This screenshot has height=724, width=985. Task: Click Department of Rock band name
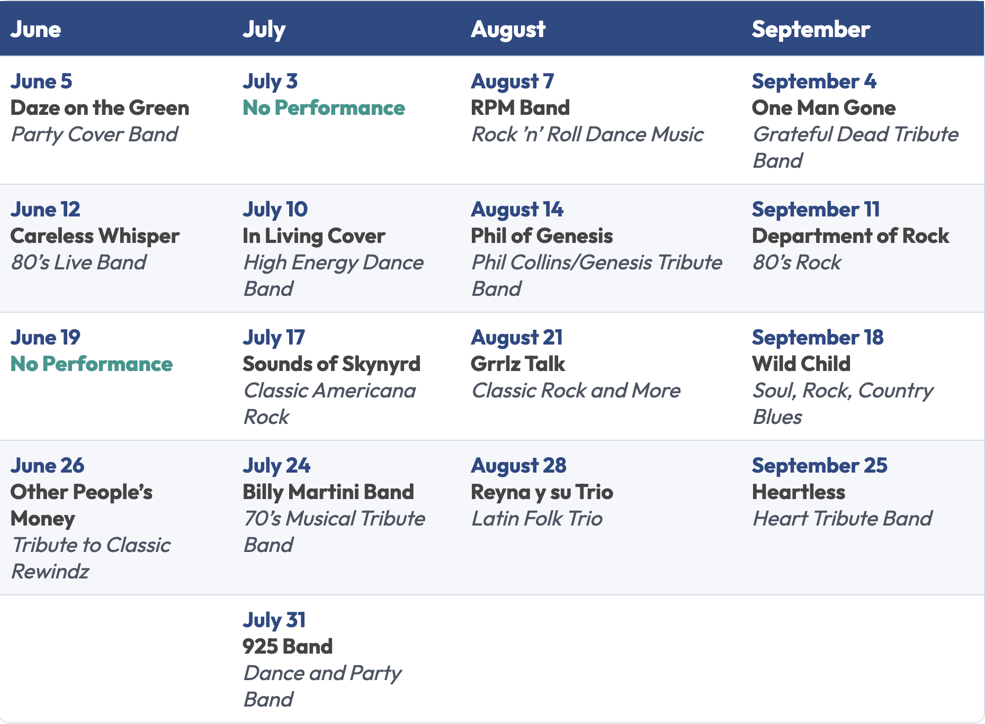coord(850,236)
